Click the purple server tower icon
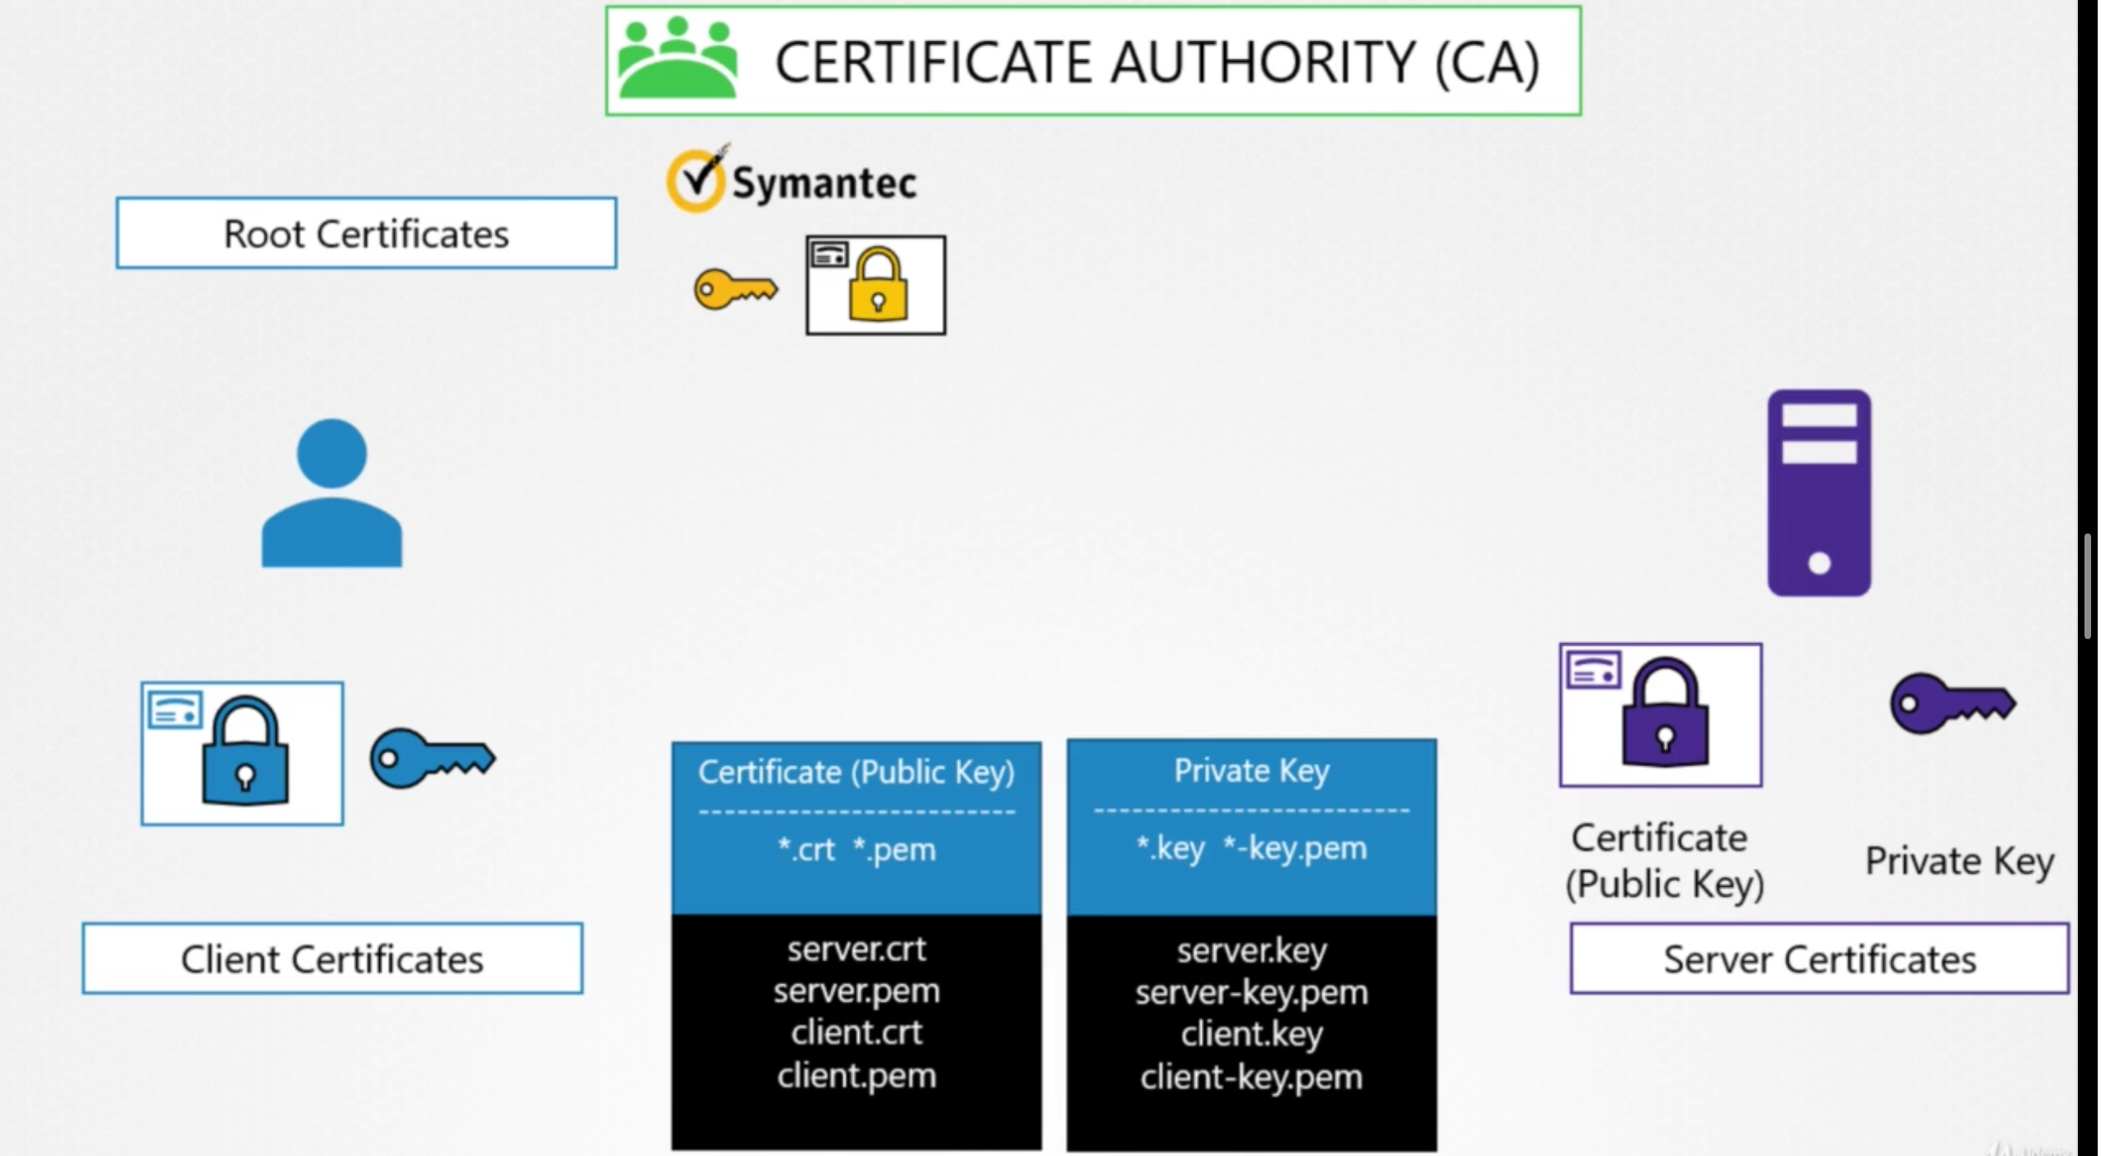The height and width of the screenshot is (1156, 2101). (1819, 493)
